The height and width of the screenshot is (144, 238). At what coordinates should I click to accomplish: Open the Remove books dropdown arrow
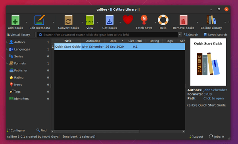coord(197,22)
